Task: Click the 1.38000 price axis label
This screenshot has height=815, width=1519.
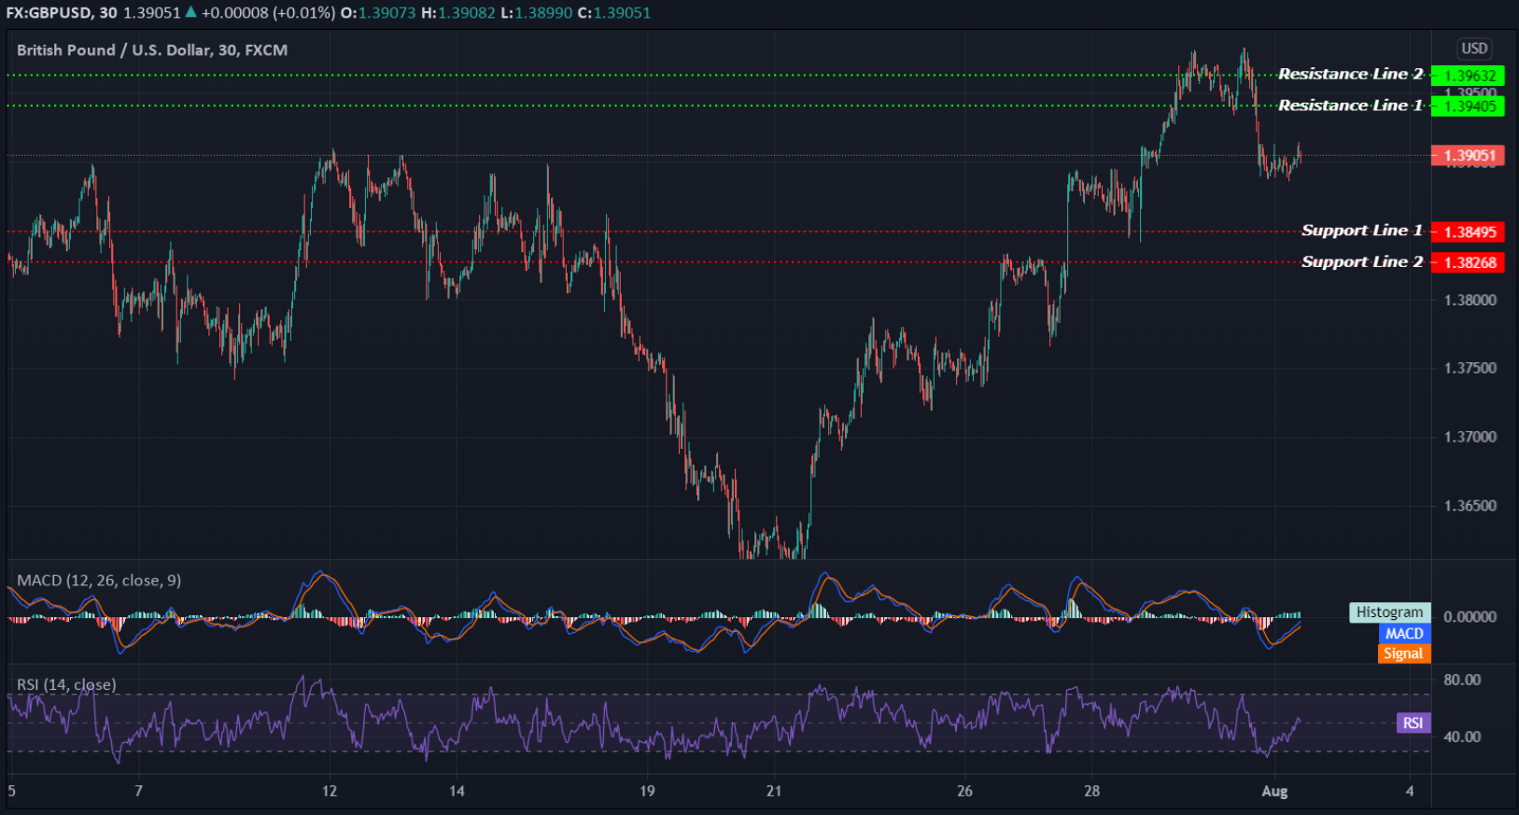Action: [x=1470, y=300]
